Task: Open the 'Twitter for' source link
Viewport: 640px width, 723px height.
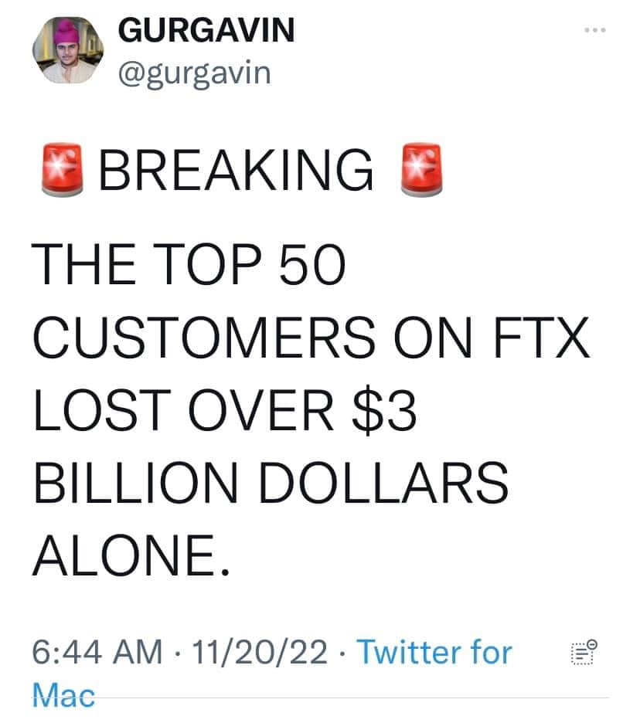Action: coord(433,653)
